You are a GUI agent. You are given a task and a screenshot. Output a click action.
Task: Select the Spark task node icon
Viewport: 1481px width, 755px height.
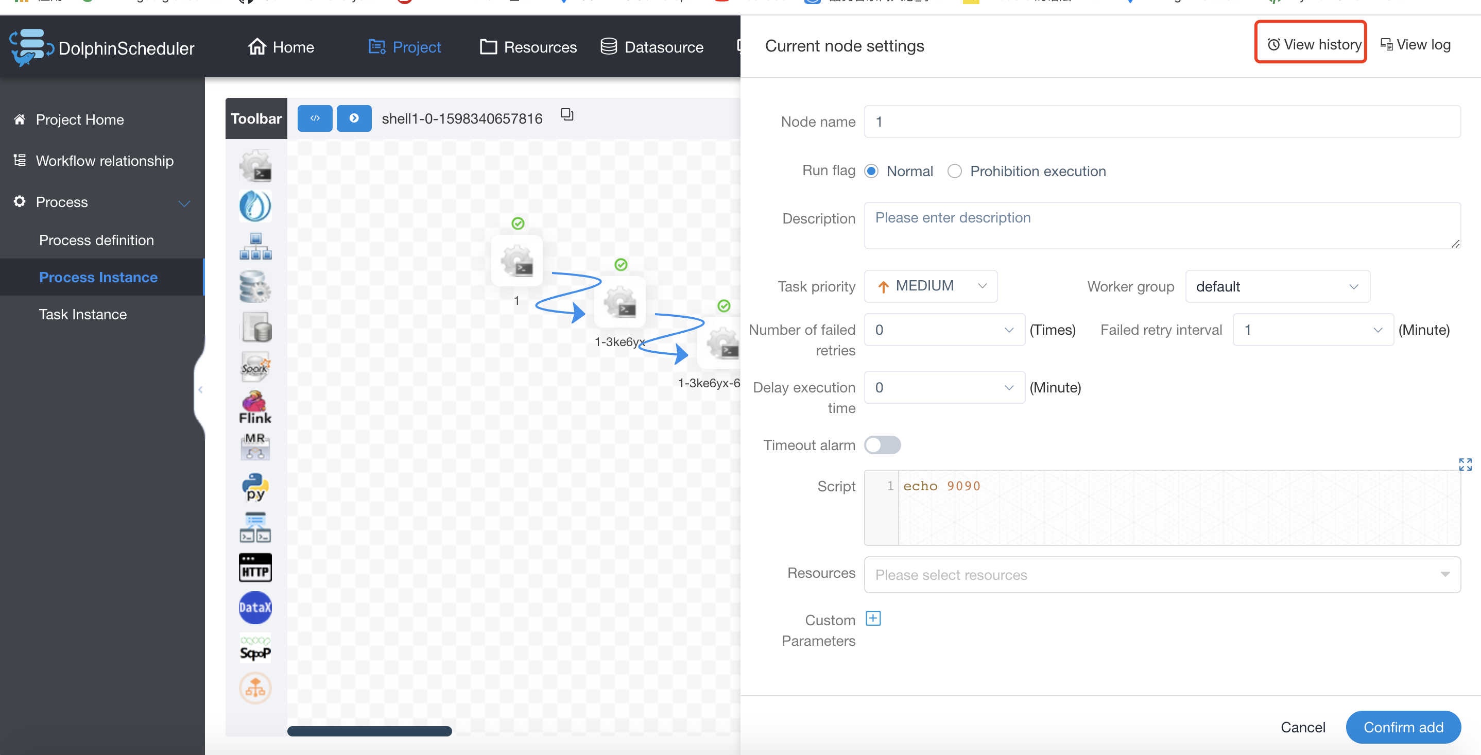pos(255,366)
